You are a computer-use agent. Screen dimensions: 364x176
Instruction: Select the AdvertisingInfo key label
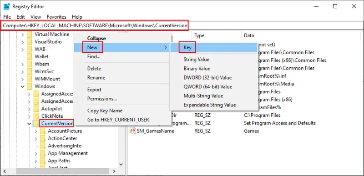tap(65, 146)
